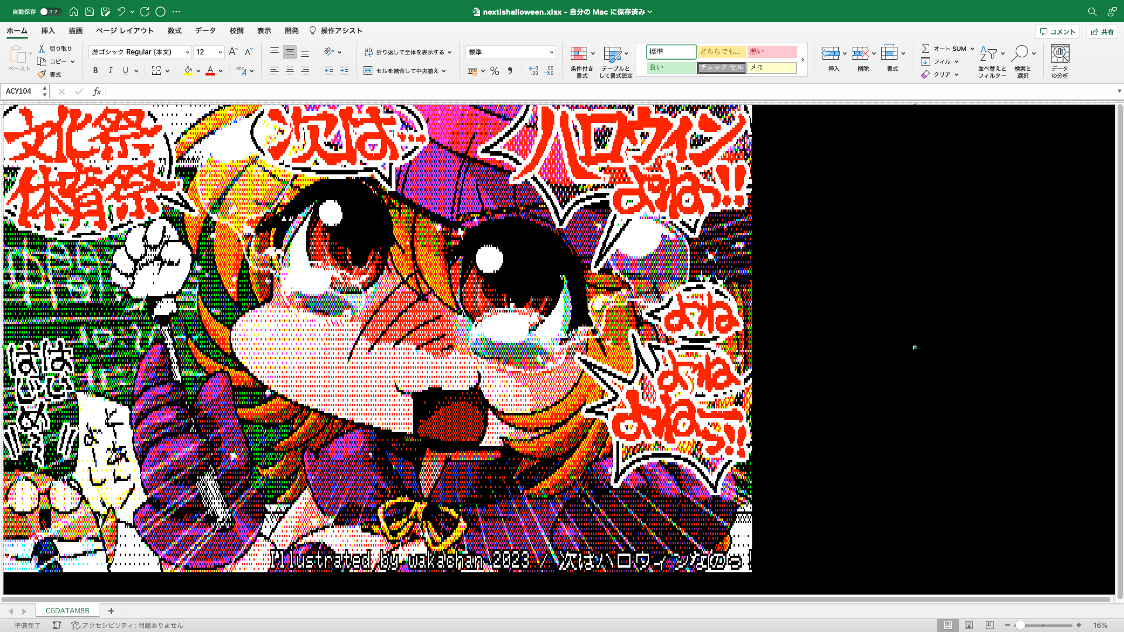Apply the yellow fill color
Viewport: 1124px width, 632px height.
pos(187,71)
